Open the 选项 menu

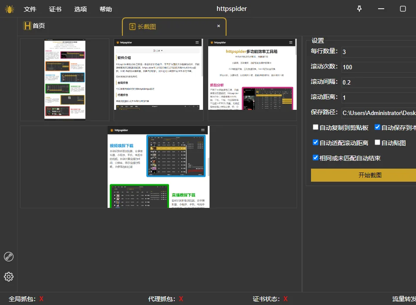tap(81, 9)
